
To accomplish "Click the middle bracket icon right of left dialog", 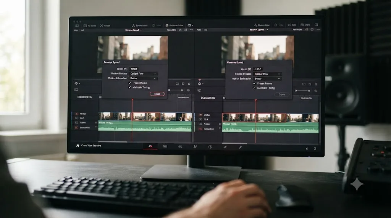I will click(x=183, y=83).
